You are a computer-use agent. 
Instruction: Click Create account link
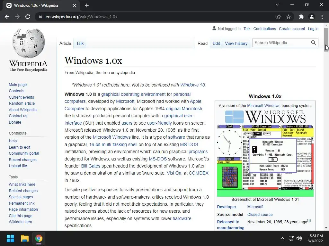[292, 29]
